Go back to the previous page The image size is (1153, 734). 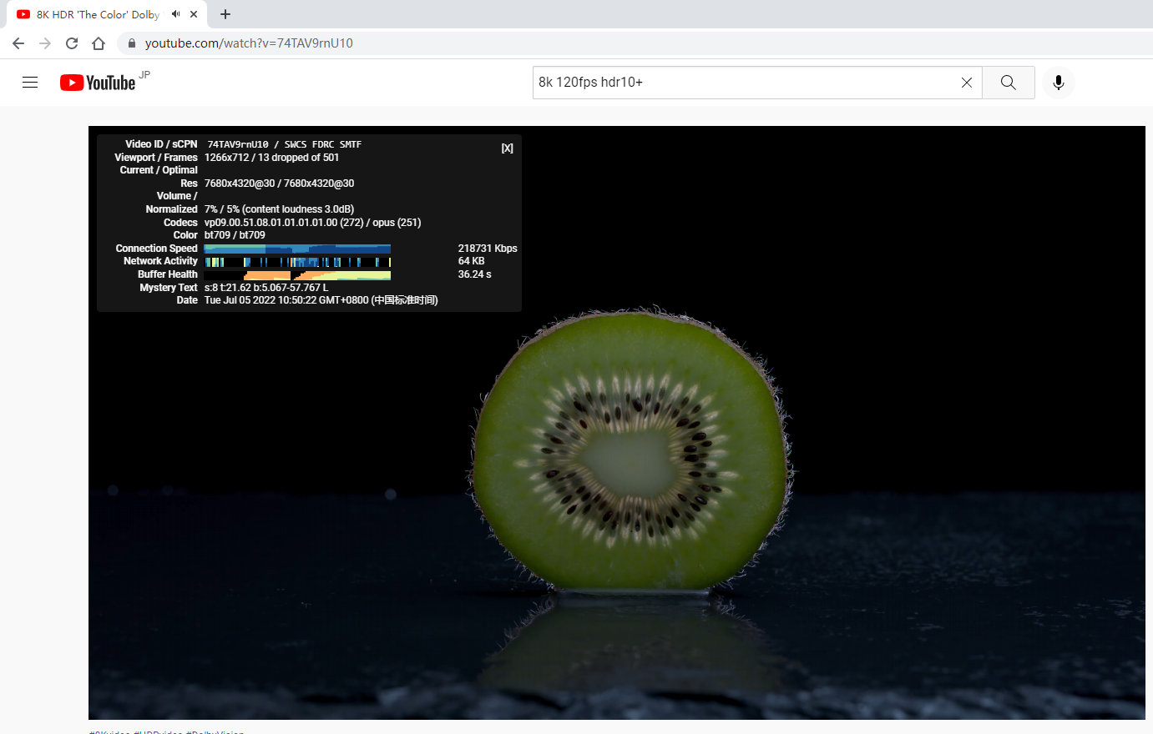[18, 43]
